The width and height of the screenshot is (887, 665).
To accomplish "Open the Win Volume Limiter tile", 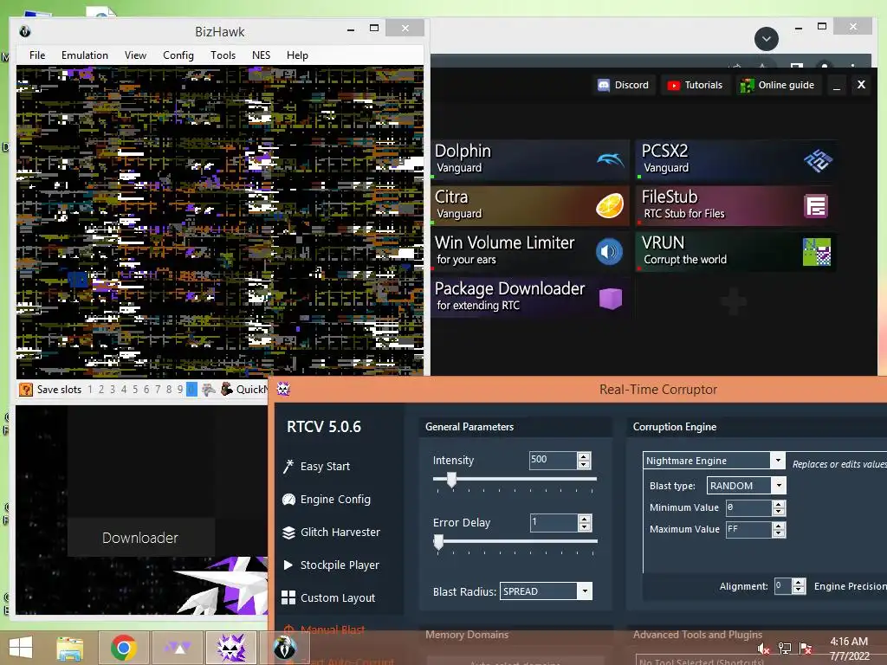I will [530, 252].
